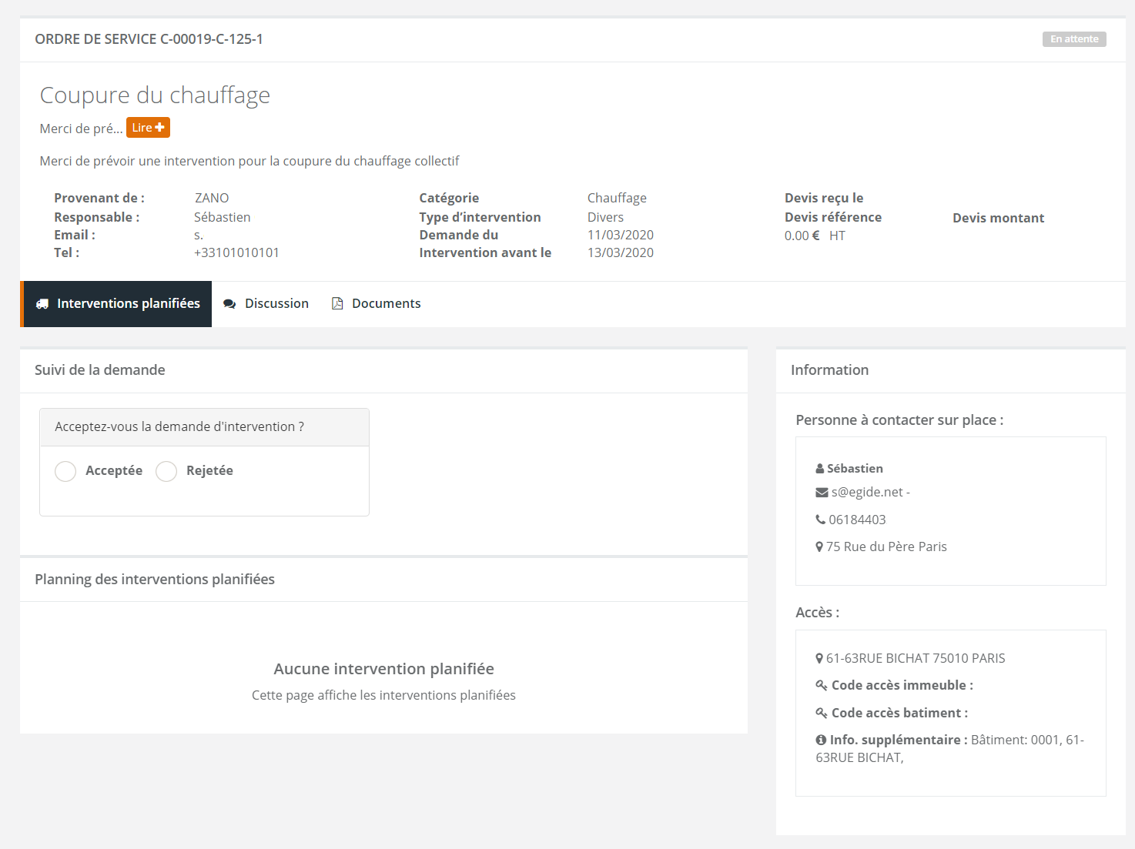Click the +33101010101 telephone number
Image resolution: width=1135 pixels, height=849 pixels.
click(x=236, y=252)
